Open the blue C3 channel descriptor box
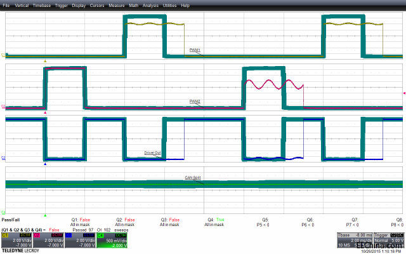406x254 pixels. point(81,240)
